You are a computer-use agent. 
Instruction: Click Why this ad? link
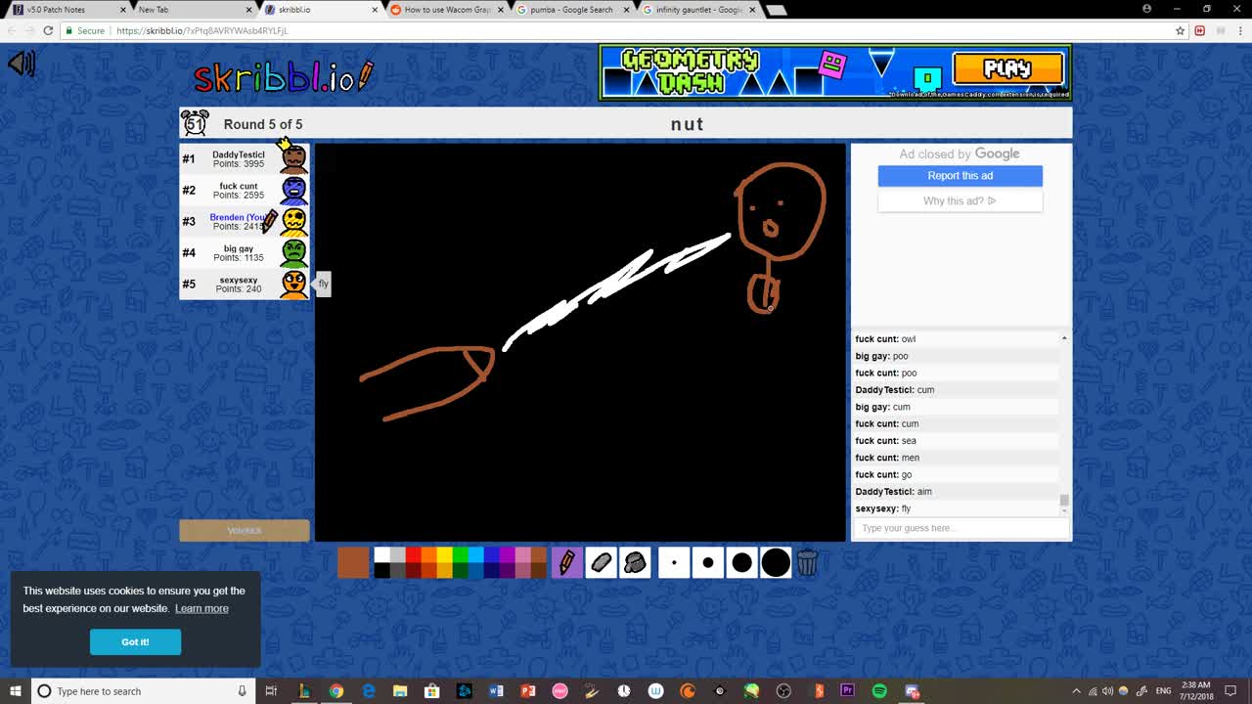960,200
